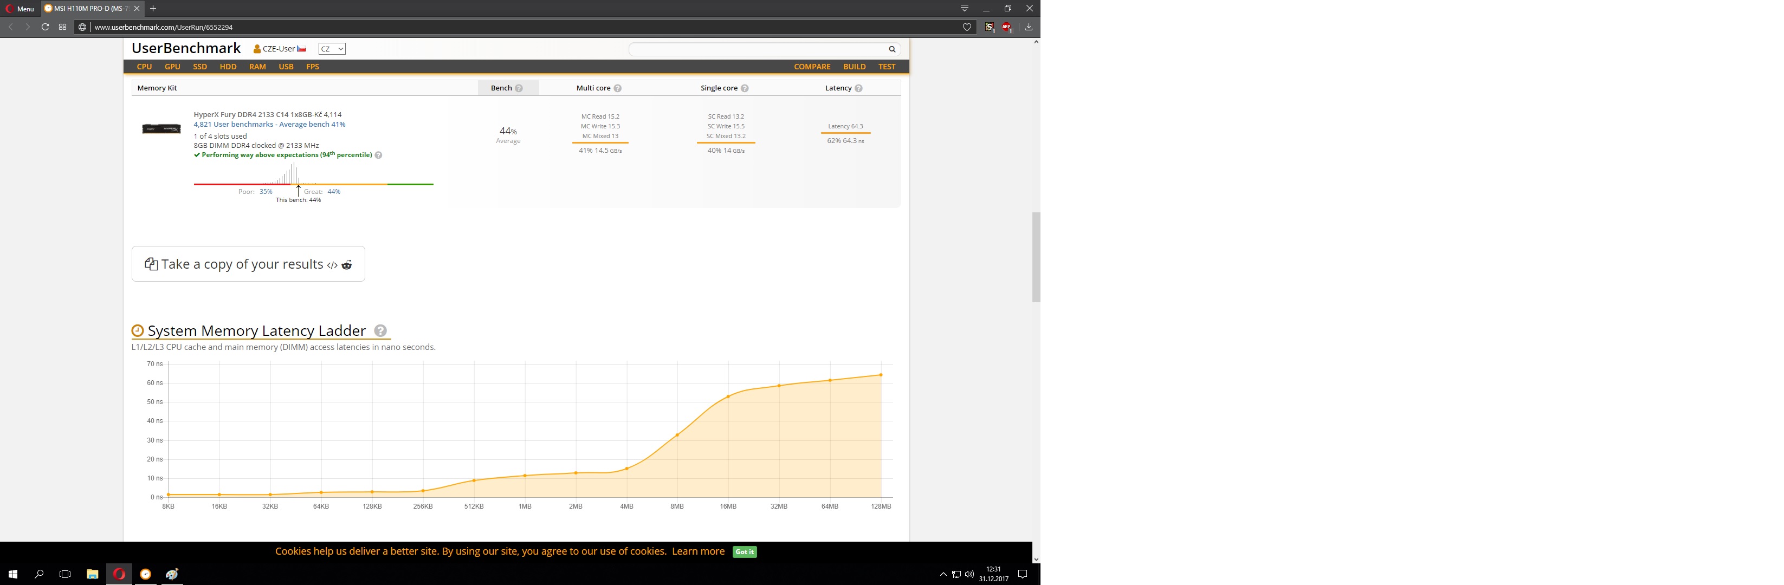This screenshot has width=1784, height=585.
Task: Open the CZ country dropdown
Action: [x=332, y=49]
